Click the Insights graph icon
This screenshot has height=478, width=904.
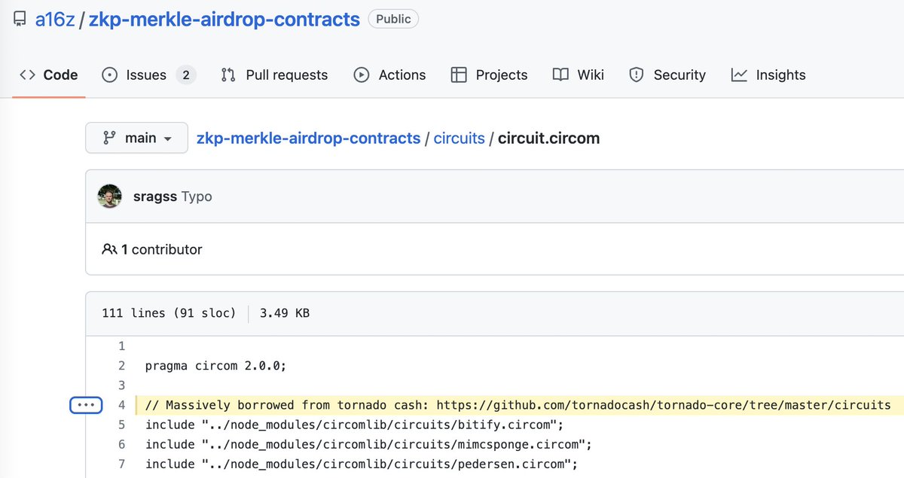coord(739,75)
